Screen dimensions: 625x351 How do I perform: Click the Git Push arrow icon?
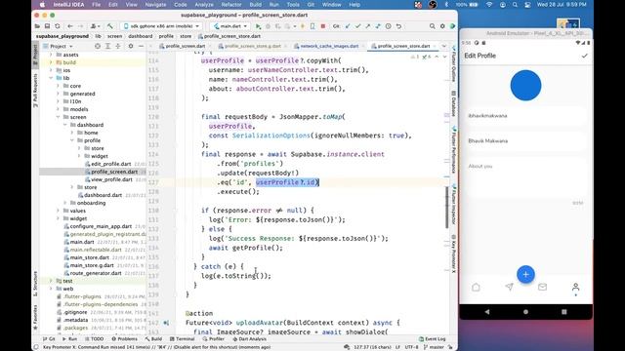367,26
